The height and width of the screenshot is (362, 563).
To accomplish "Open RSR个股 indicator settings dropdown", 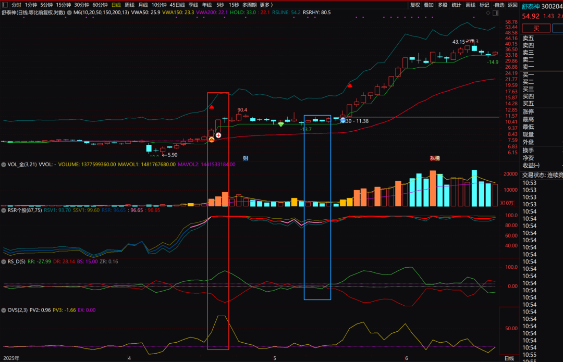I will [4, 210].
